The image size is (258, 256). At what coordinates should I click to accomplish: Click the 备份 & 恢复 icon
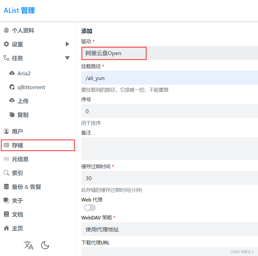pyautogui.click(x=6, y=187)
